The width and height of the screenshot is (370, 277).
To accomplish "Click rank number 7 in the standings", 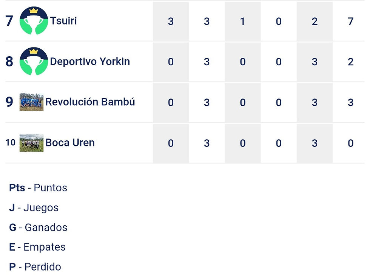I will [9, 21].
